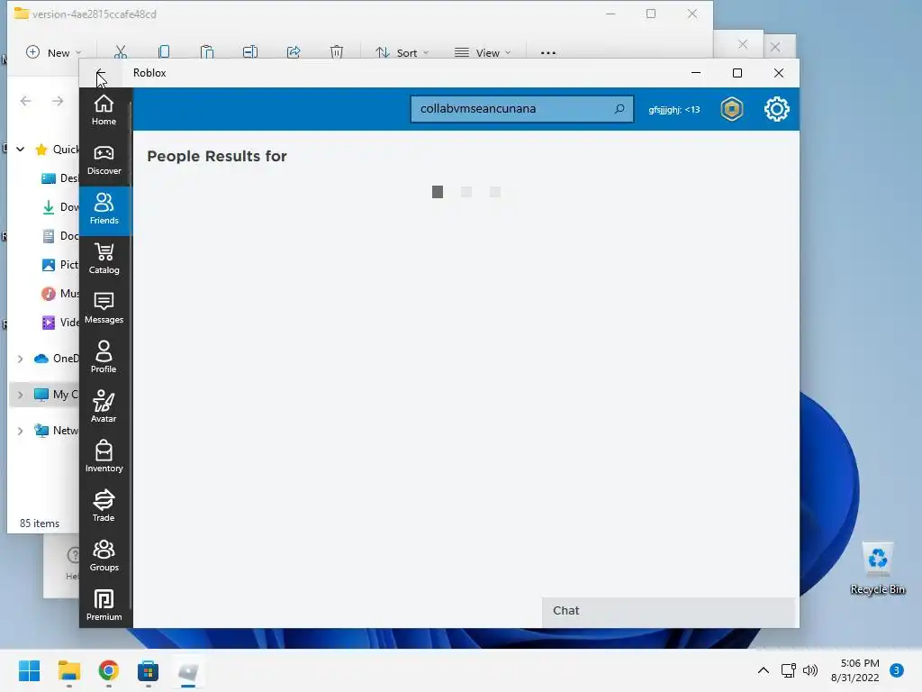Click the network tray icon
This screenshot has height=692, width=922.
tap(788, 670)
